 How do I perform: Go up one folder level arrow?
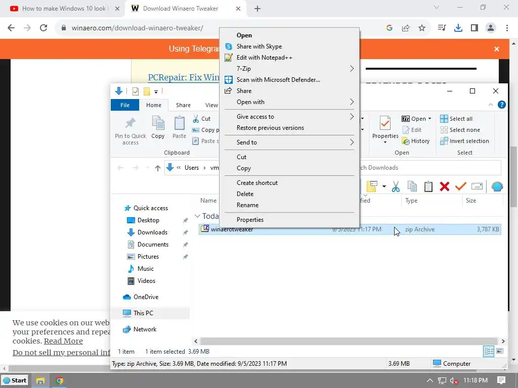158,168
